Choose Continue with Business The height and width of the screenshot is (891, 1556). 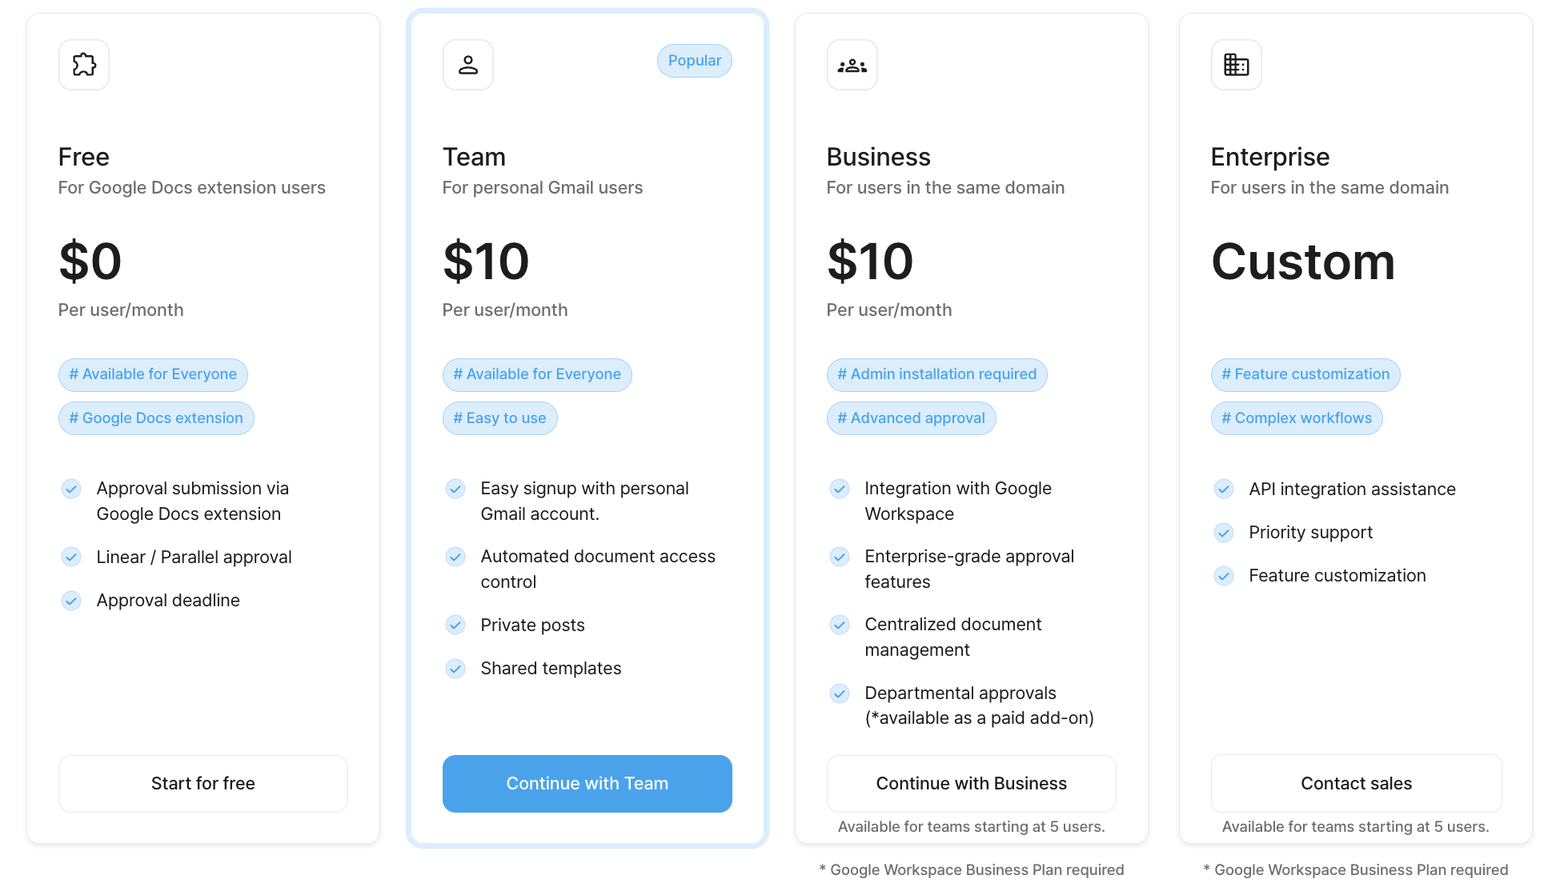971,784
